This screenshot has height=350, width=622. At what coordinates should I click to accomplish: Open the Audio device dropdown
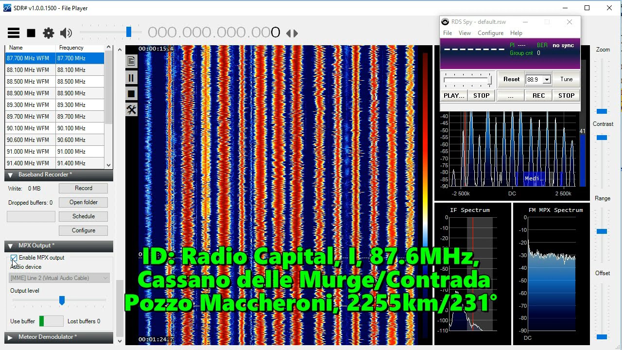(x=60, y=278)
